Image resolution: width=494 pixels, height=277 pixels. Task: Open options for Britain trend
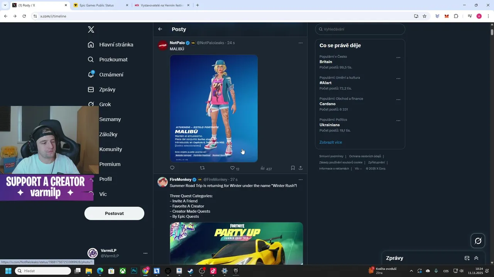click(x=398, y=58)
